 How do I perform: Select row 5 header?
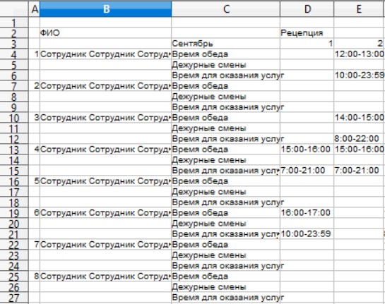pos(14,64)
